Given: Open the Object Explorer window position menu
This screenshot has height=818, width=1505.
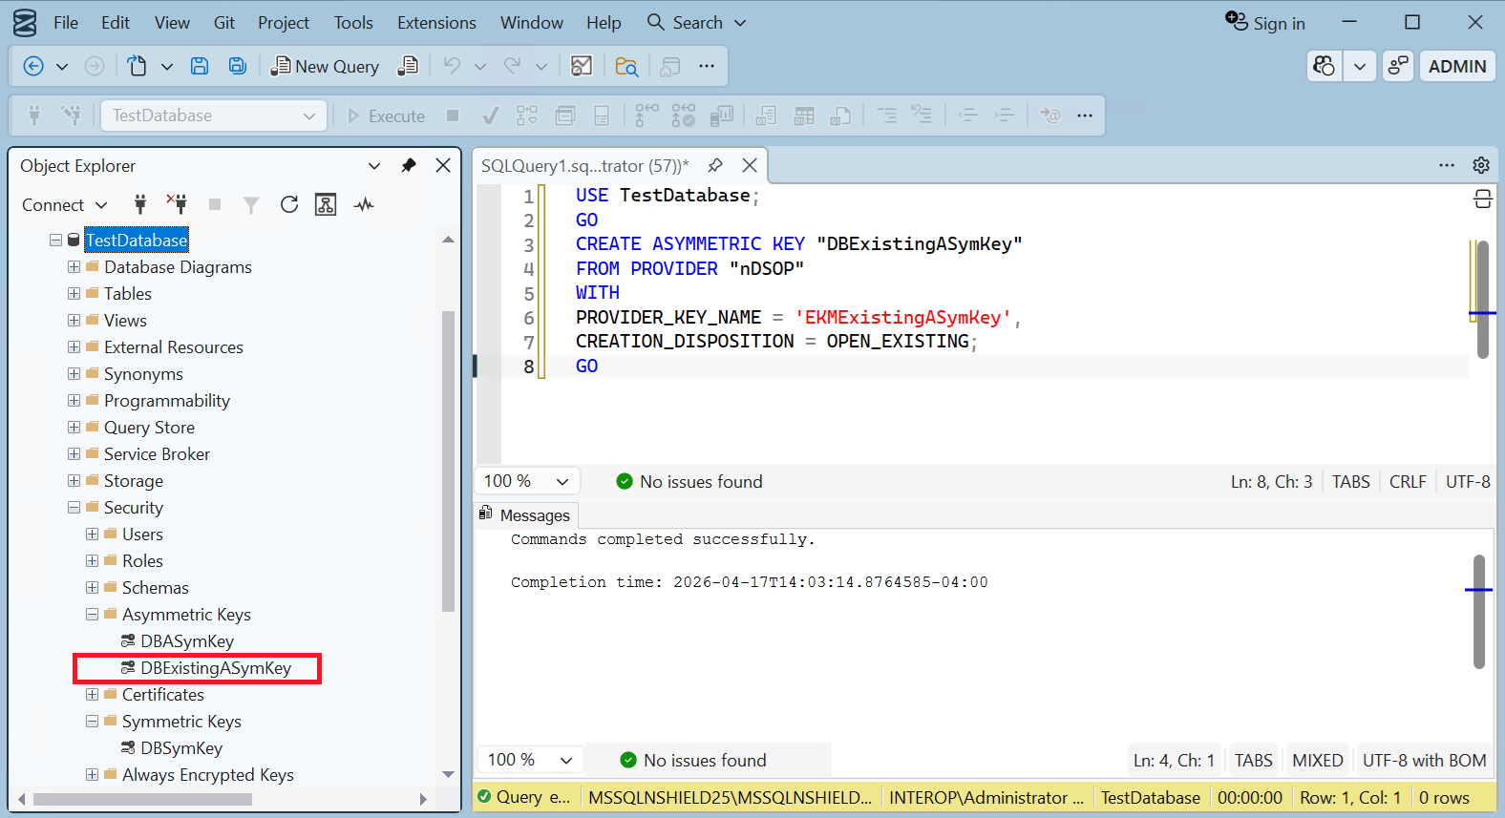Looking at the screenshot, I should coord(374,165).
